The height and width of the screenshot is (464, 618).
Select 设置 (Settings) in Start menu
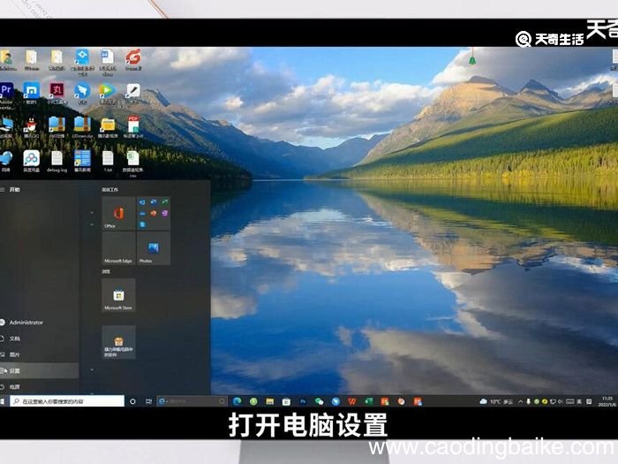(x=39, y=370)
